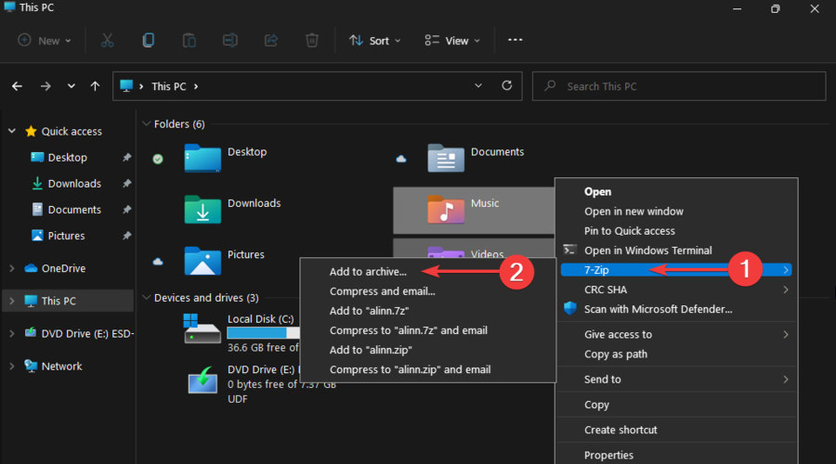836x464 pixels.
Task: Click 'Add to "alinn.zip"' option
Action: click(x=371, y=350)
